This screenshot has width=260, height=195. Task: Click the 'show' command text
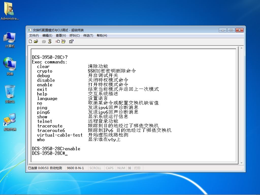(x=42, y=117)
